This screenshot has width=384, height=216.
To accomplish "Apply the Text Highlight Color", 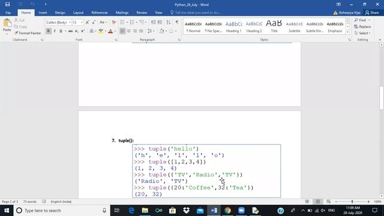I will 101,31.
